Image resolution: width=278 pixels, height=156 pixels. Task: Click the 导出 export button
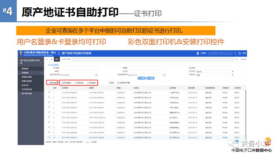111,83
